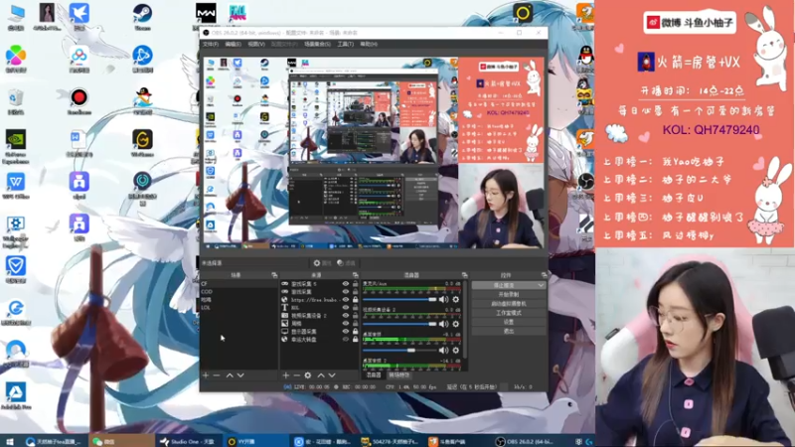This screenshot has height=447, width=795.
Task: Open Studio One in the taskbar
Action: [188, 441]
